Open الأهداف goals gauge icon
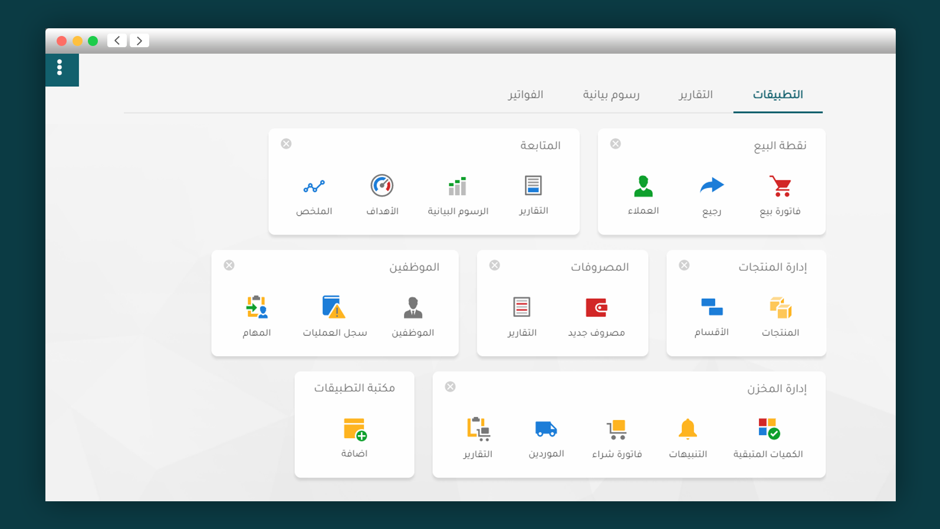 pos(382,186)
